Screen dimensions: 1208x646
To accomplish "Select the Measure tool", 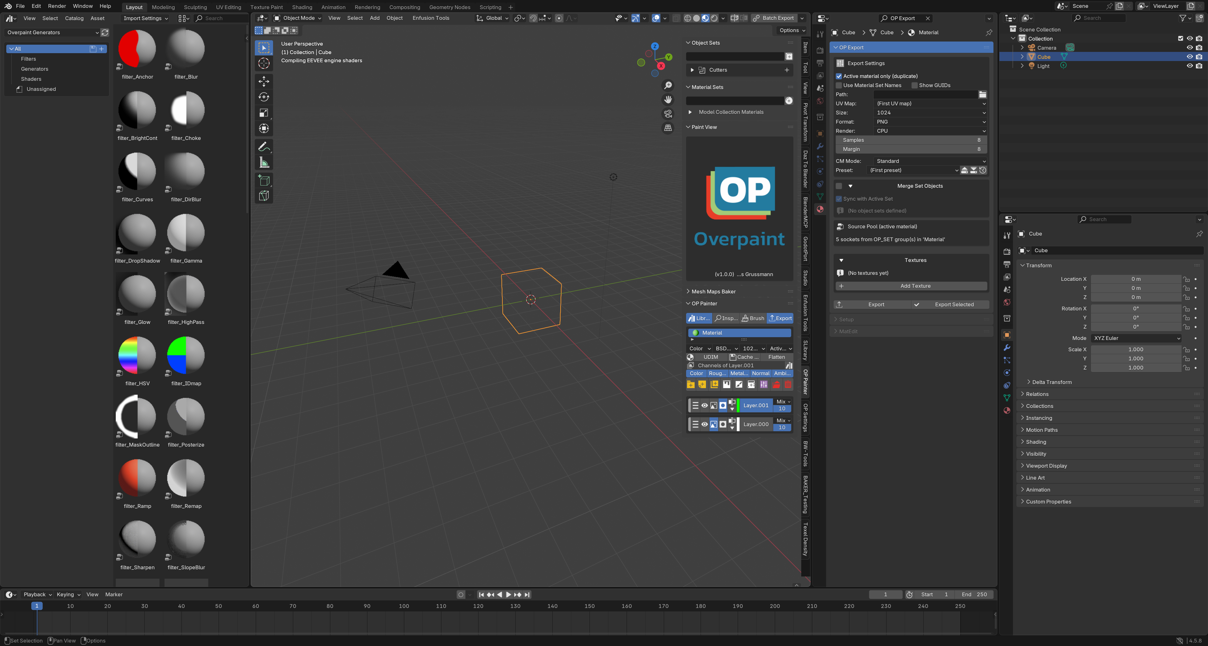I will (264, 163).
